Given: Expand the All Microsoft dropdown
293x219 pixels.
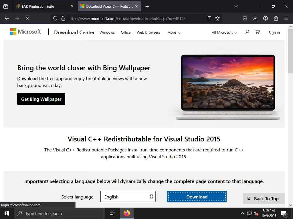Looking at the screenshot, I should coord(224,33).
